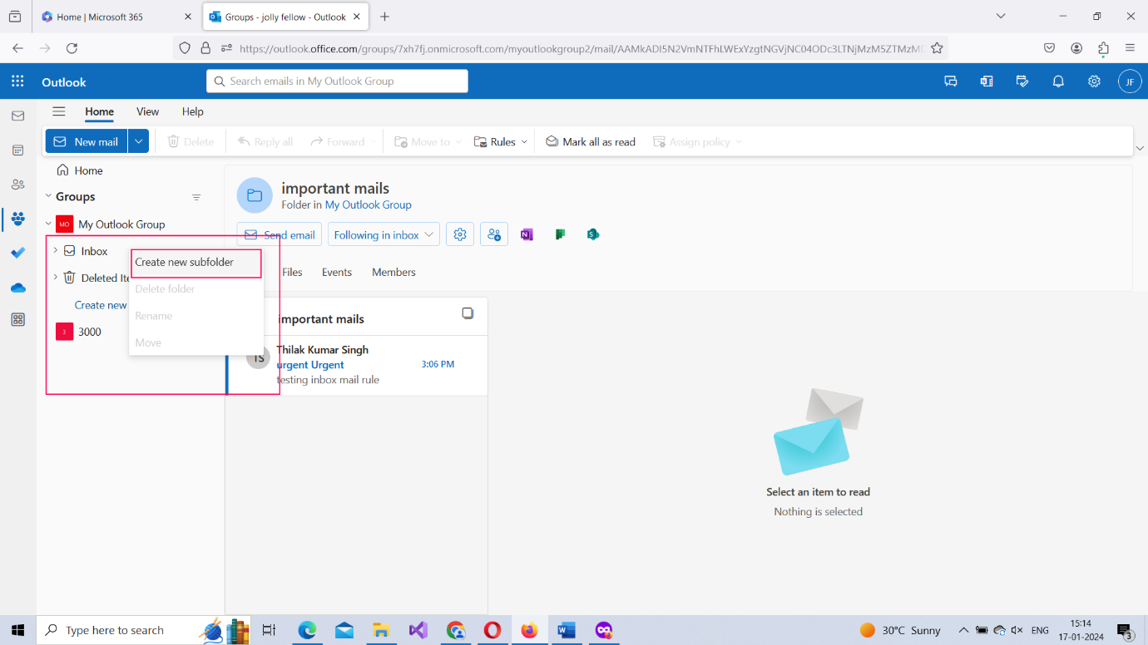Switch to the View ribbon tab
Screen dimensions: 1148x645
click(147, 111)
